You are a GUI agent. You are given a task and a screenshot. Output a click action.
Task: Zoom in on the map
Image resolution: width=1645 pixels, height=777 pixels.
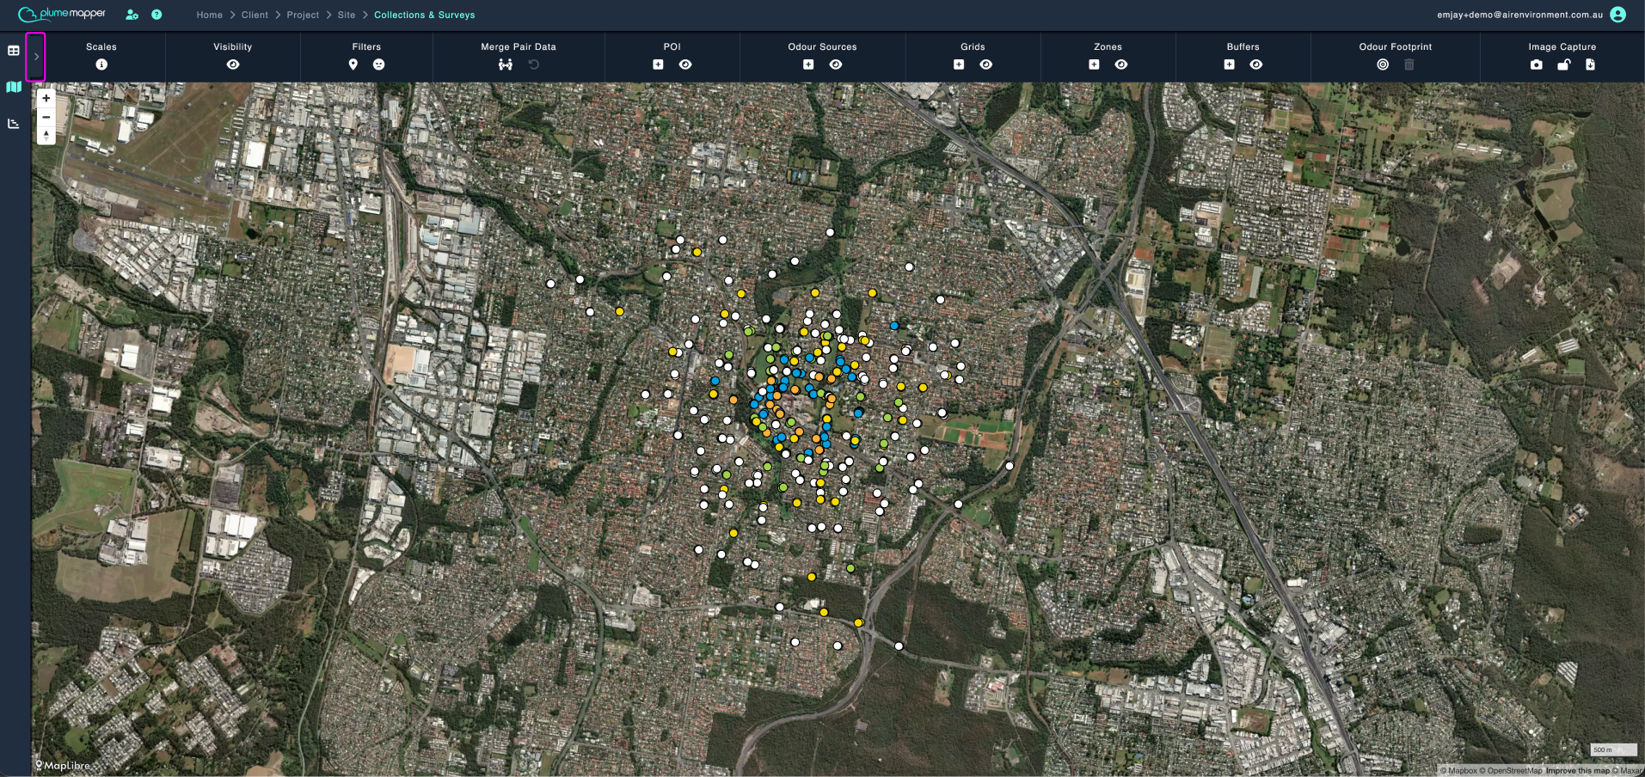coord(46,98)
